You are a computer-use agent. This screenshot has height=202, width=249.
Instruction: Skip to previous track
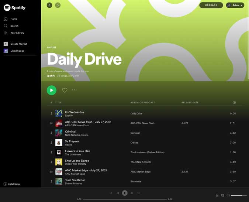pyautogui.click(x=118, y=193)
